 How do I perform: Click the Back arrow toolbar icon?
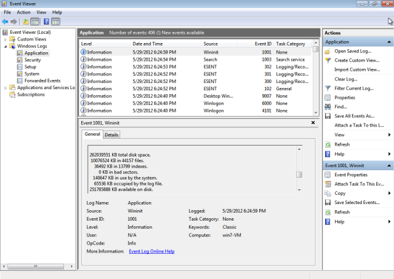pyautogui.click(x=5, y=22)
